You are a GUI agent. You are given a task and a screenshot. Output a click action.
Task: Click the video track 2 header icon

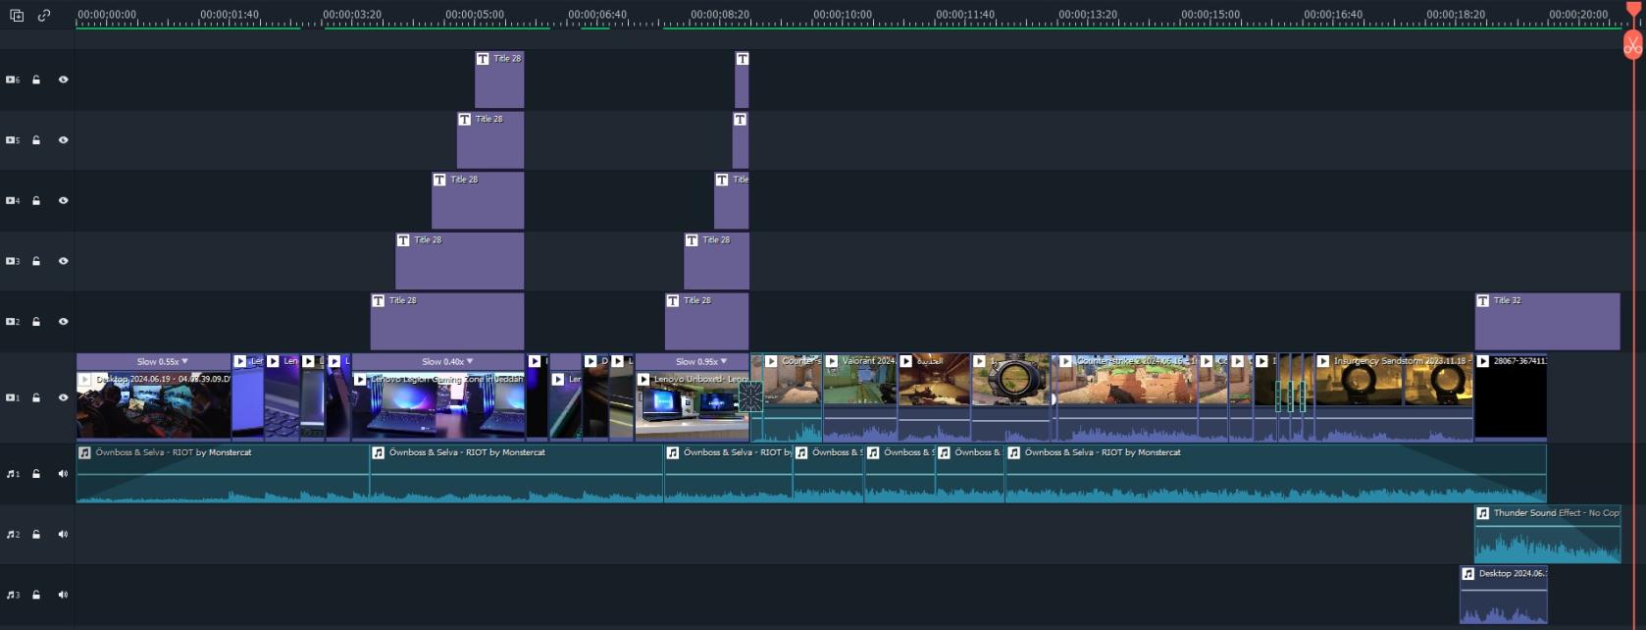tap(13, 322)
